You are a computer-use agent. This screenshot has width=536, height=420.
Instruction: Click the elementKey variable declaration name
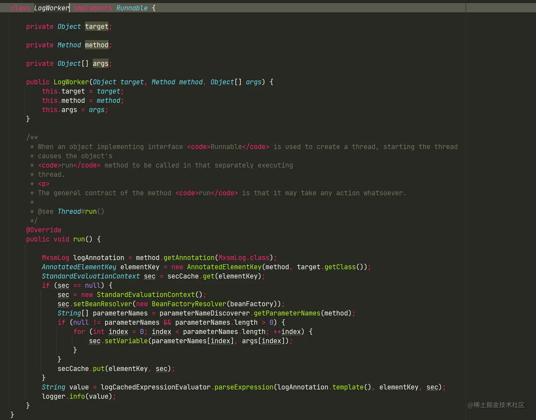click(140, 267)
